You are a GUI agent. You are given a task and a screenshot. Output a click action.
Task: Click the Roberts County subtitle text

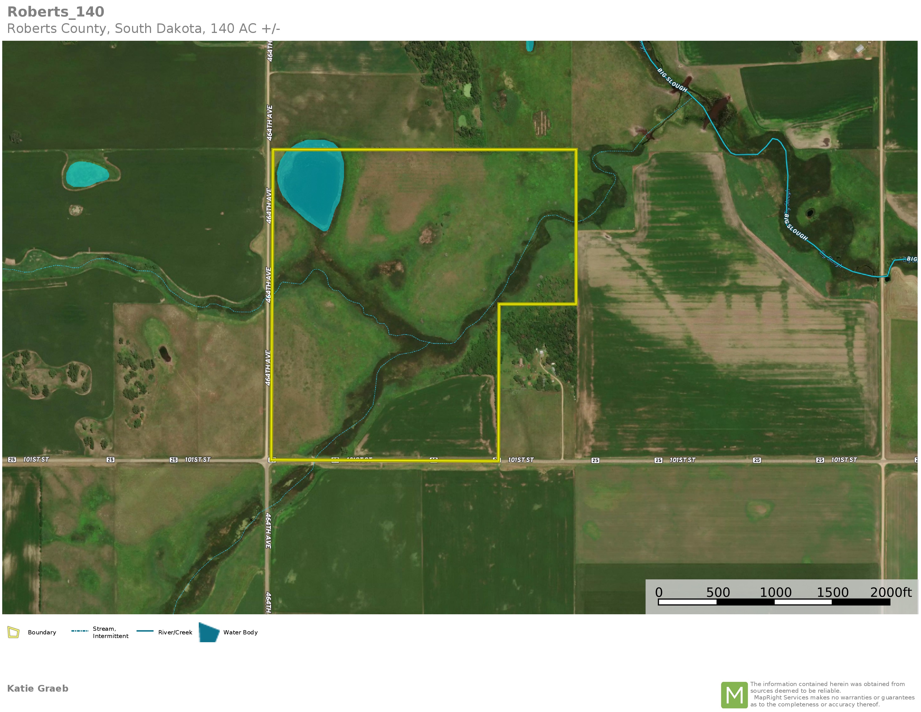[x=143, y=29]
